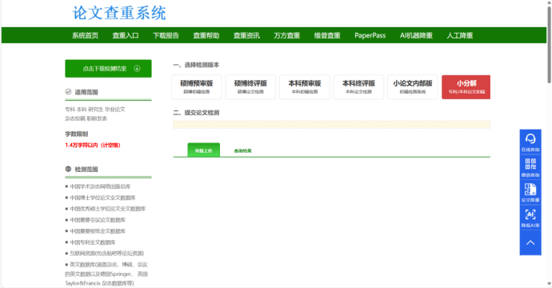
Task: Click the 字数限制 label
Action: coord(76,134)
